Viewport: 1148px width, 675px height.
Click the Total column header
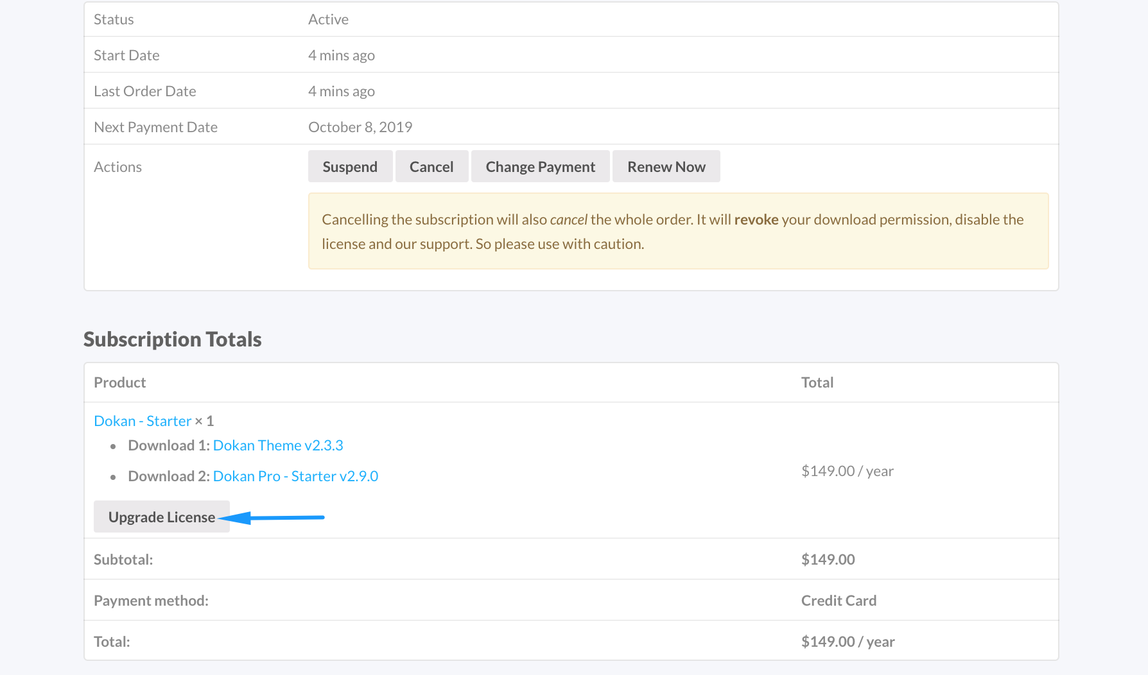point(817,382)
